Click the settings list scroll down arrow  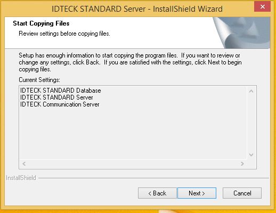coord(251,155)
